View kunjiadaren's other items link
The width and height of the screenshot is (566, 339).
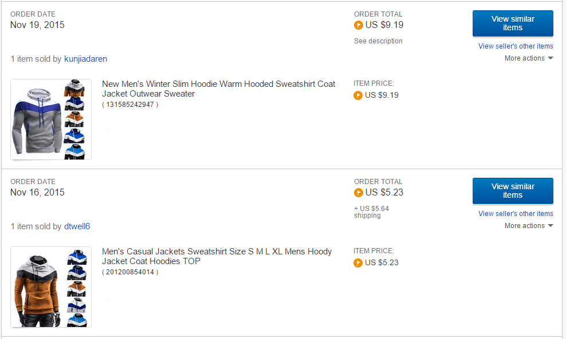click(516, 46)
